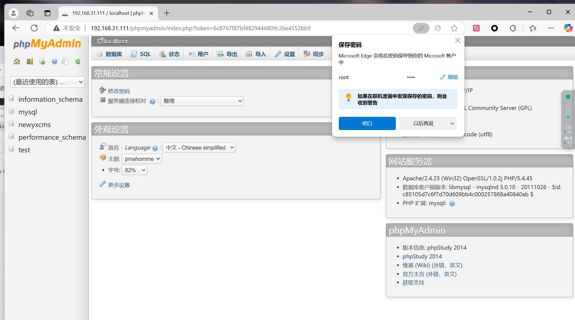Open Edge settings and more menu
This screenshot has width=575, height=320.
click(x=551, y=28)
